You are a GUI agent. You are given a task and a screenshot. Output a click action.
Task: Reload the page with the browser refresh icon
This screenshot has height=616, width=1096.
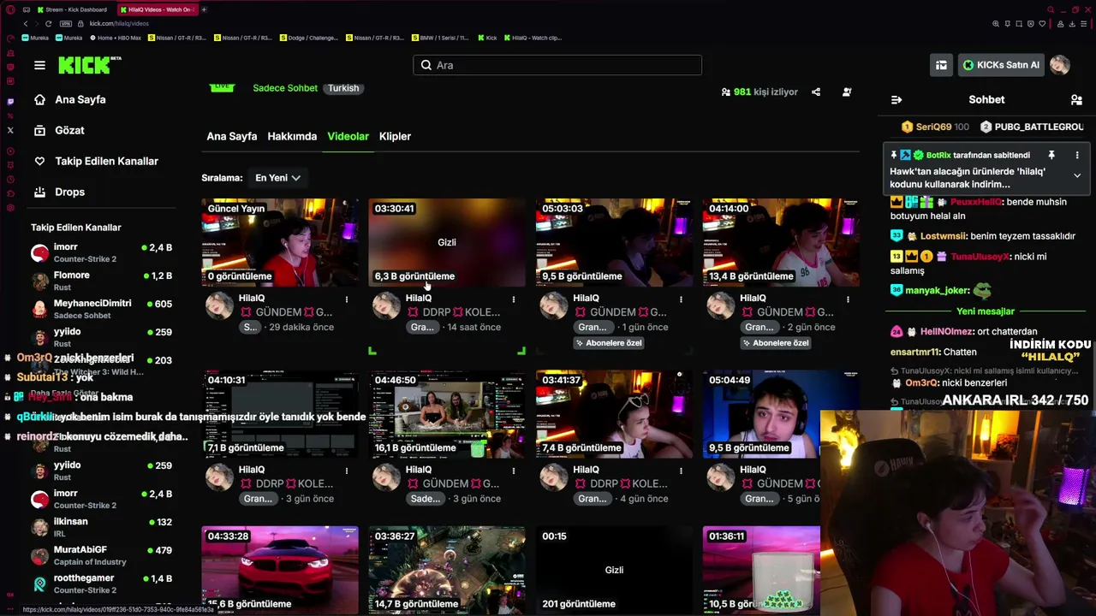[x=48, y=23]
